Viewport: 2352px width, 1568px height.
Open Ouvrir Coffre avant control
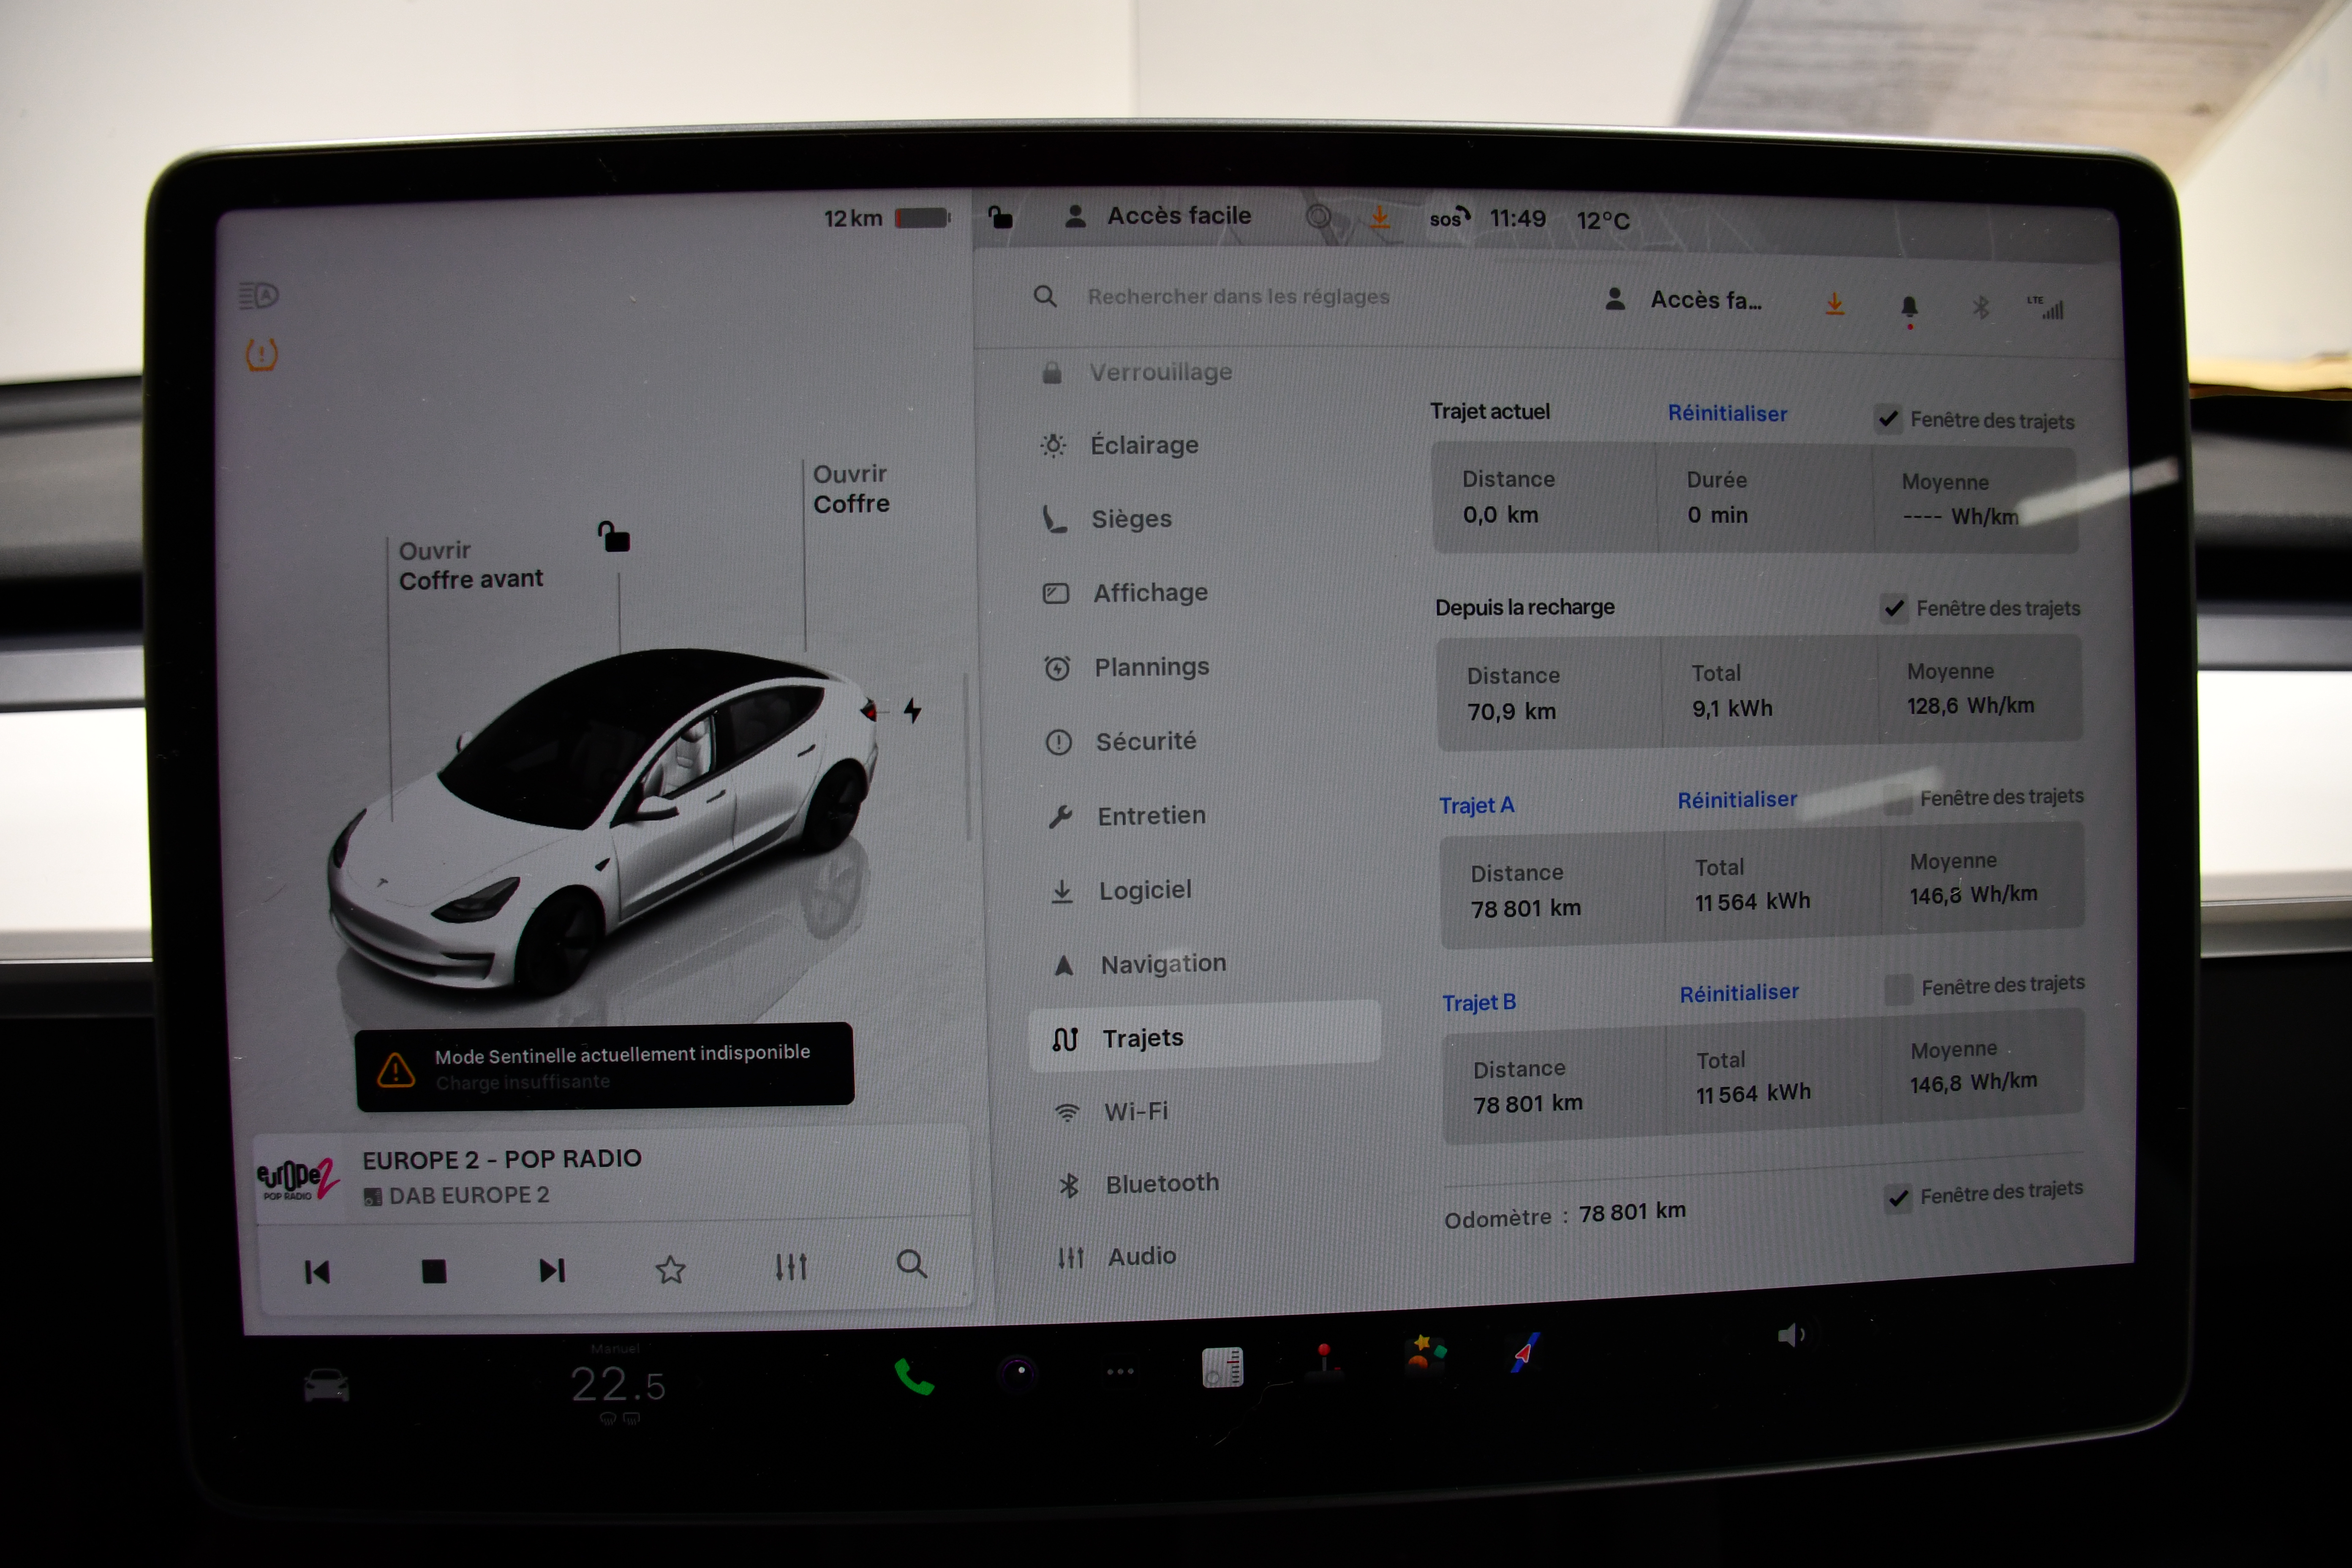(470, 565)
